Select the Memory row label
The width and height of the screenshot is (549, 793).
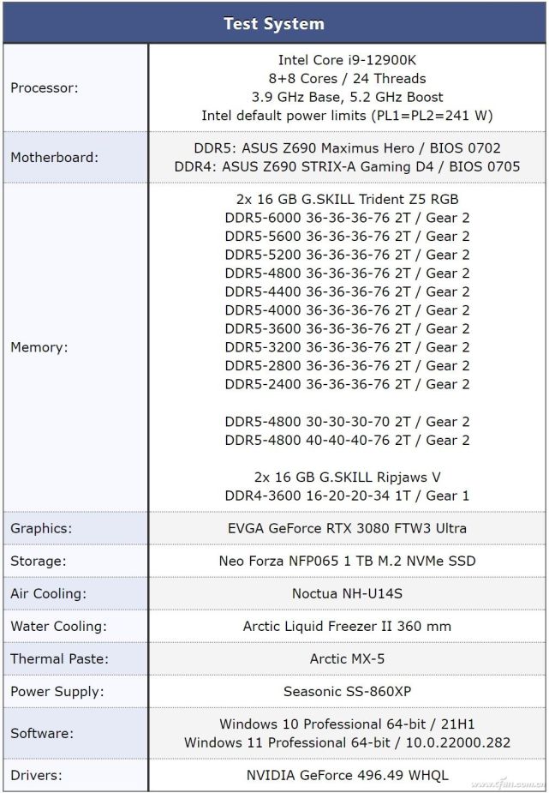39,347
